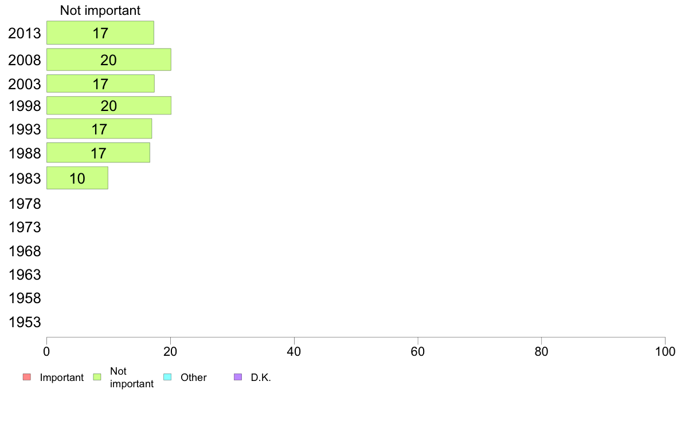681x421 pixels.
Task: Click the D.K. legend label
Action: [x=261, y=378]
